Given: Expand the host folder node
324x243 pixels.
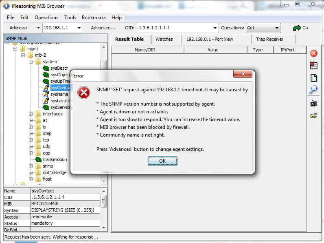Looking at the screenshot, I should click(x=31, y=179).
